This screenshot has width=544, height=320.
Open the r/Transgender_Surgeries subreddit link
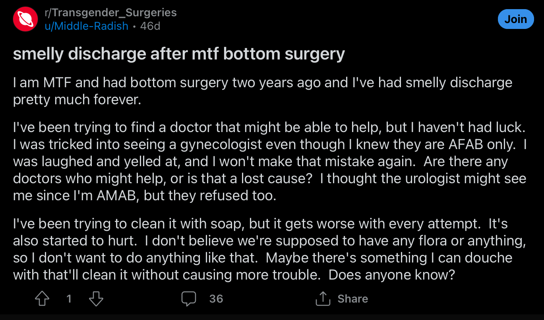point(111,12)
